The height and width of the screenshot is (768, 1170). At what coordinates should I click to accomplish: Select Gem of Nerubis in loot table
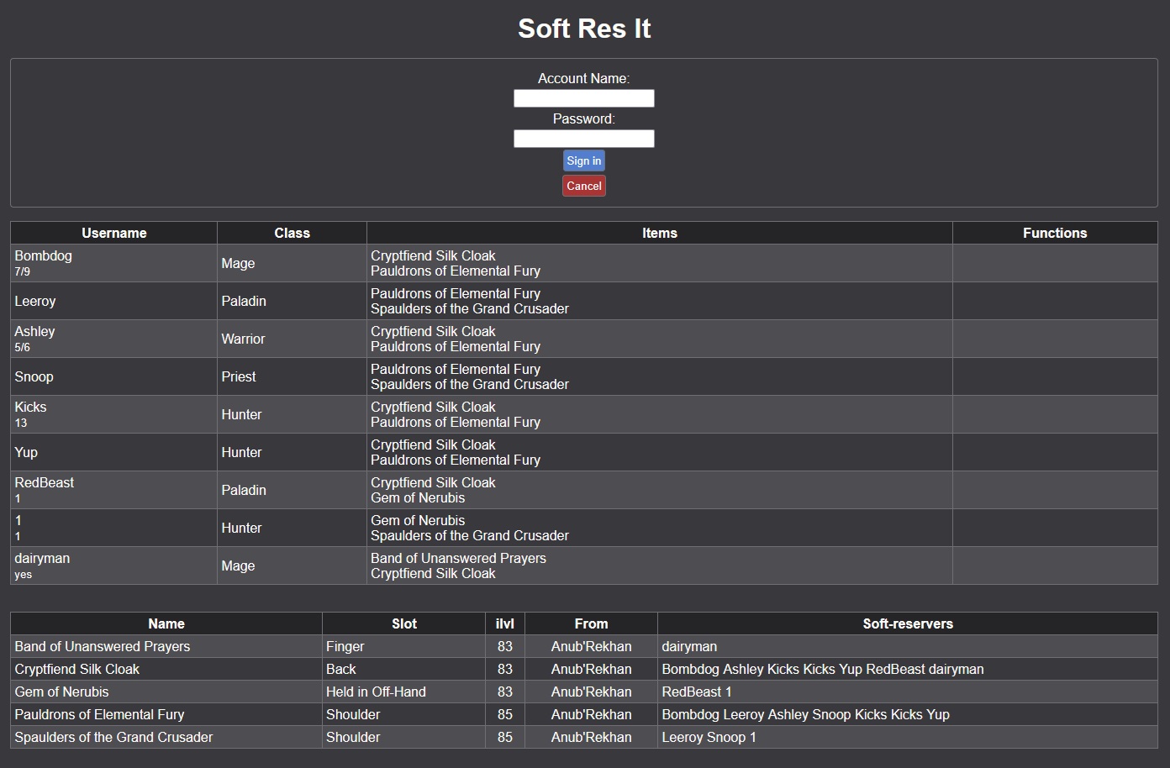click(x=62, y=692)
